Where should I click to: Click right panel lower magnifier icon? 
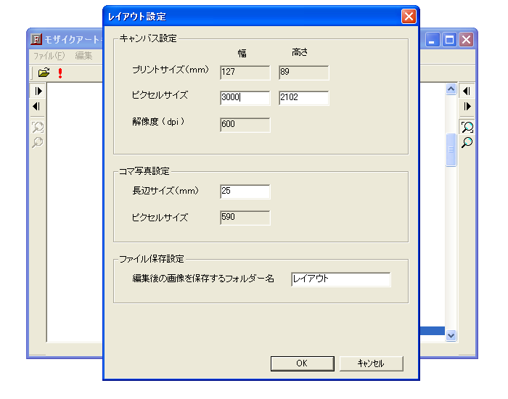(x=467, y=142)
